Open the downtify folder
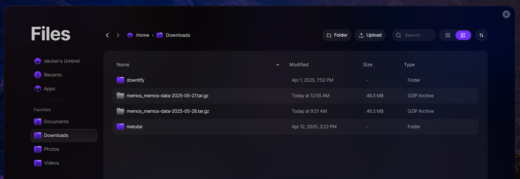The image size is (520, 179). (295, 80)
